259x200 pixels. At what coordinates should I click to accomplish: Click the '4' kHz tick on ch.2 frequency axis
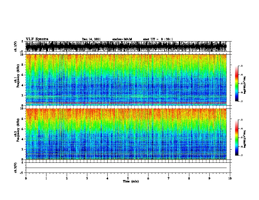[x=23, y=139]
